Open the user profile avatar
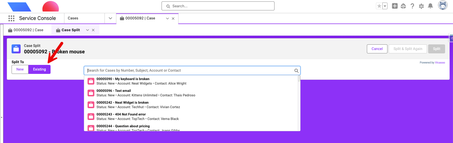Screen dimensions: 453x143 click(443, 5)
